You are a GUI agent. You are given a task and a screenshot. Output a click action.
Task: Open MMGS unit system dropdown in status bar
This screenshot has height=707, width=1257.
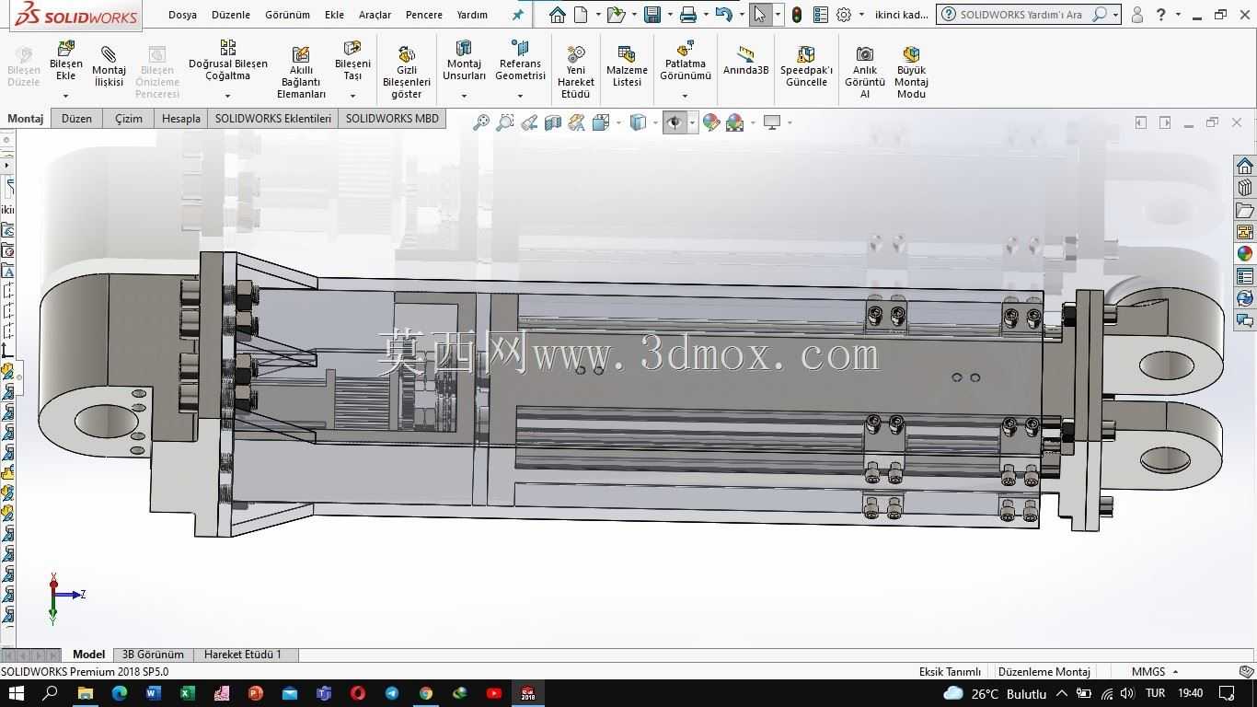[x=1175, y=672]
